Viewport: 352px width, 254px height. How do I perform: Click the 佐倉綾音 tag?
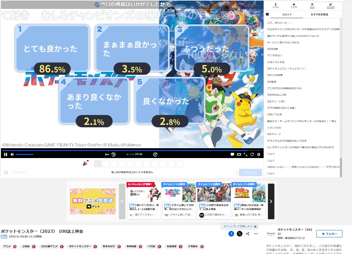coord(172,246)
